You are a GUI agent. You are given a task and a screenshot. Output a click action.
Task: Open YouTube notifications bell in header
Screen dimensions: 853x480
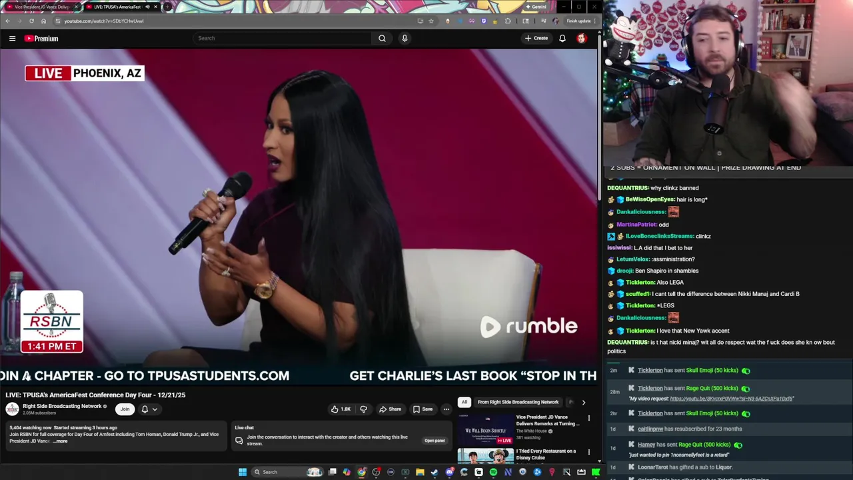click(x=562, y=38)
